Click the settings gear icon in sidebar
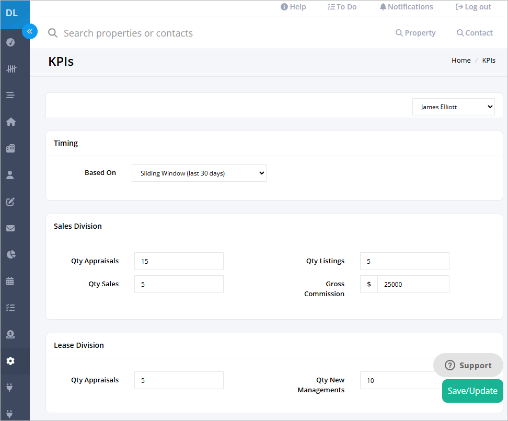Viewport: 508px width, 421px height. 10,360
